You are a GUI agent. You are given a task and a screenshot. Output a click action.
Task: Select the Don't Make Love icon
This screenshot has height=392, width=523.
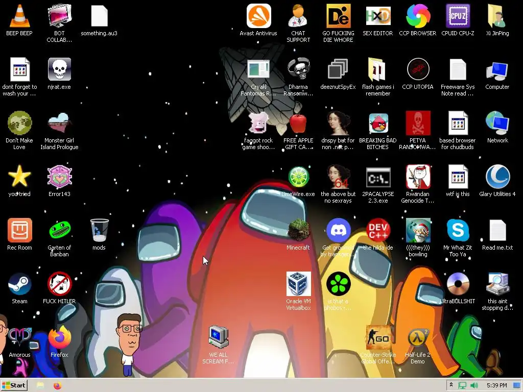19,124
